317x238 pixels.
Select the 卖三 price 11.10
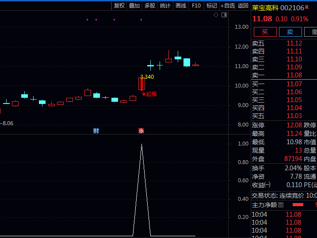[294, 59]
